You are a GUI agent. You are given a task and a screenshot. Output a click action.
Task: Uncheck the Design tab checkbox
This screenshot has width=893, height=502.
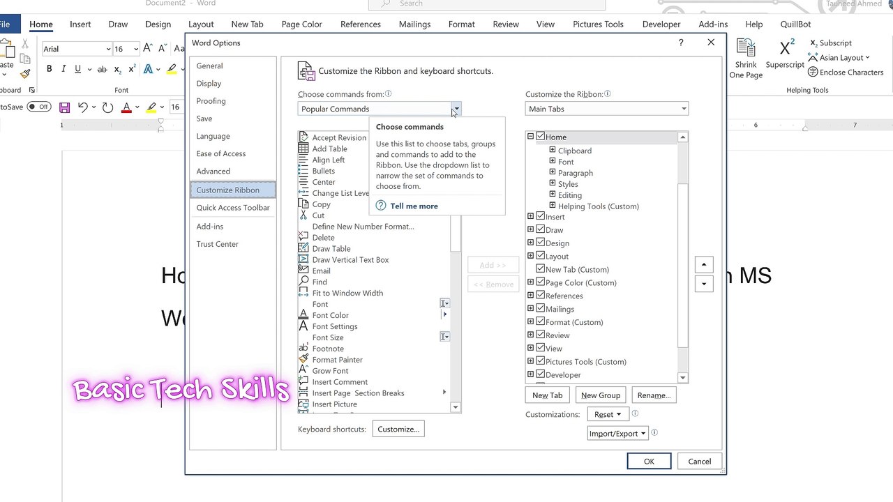pyautogui.click(x=540, y=243)
